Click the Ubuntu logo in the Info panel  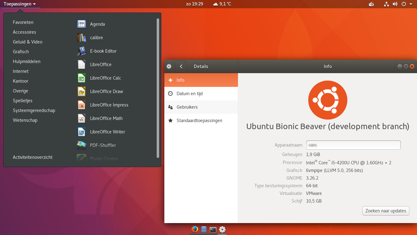coord(327,100)
